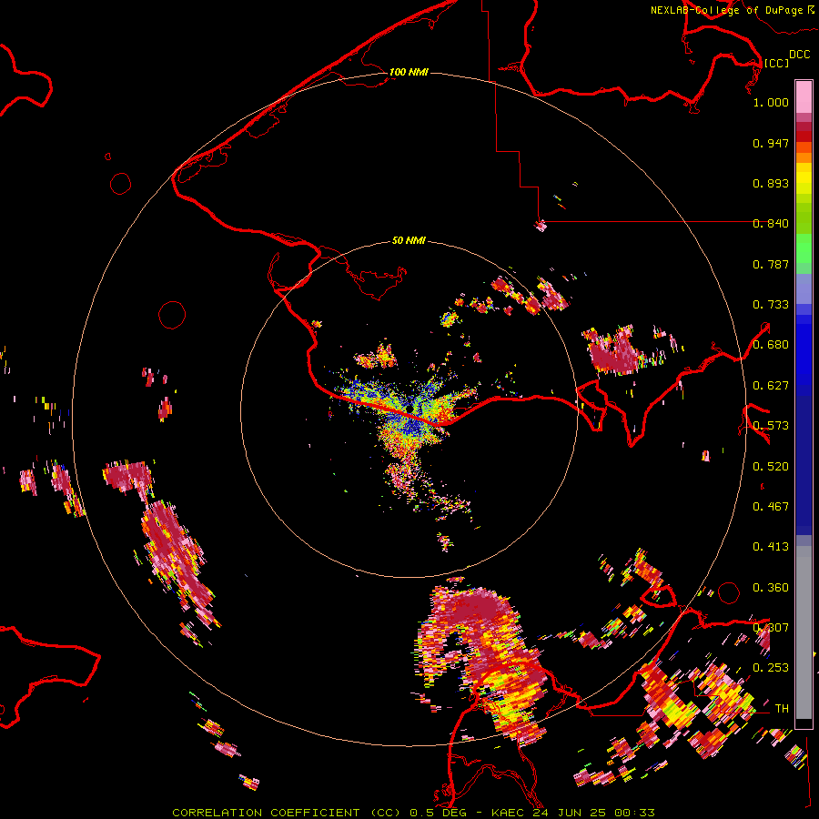Select the 0.253 scale value
The width and height of the screenshot is (819, 819).
point(771,668)
